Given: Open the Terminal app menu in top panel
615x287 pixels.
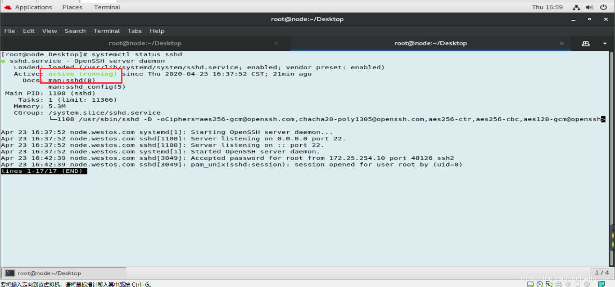Looking at the screenshot, I should tap(107, 7).
